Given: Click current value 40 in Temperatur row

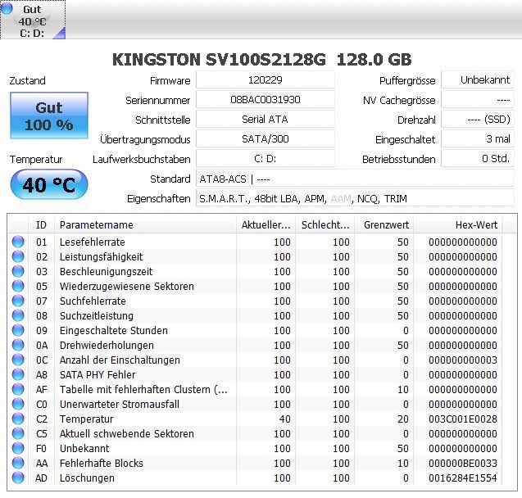Looking at the screenshot, I should coord(284,419).
